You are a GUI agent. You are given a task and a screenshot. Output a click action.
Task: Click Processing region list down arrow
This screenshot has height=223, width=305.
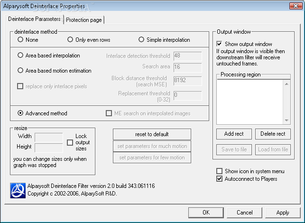tap(287, 121)
